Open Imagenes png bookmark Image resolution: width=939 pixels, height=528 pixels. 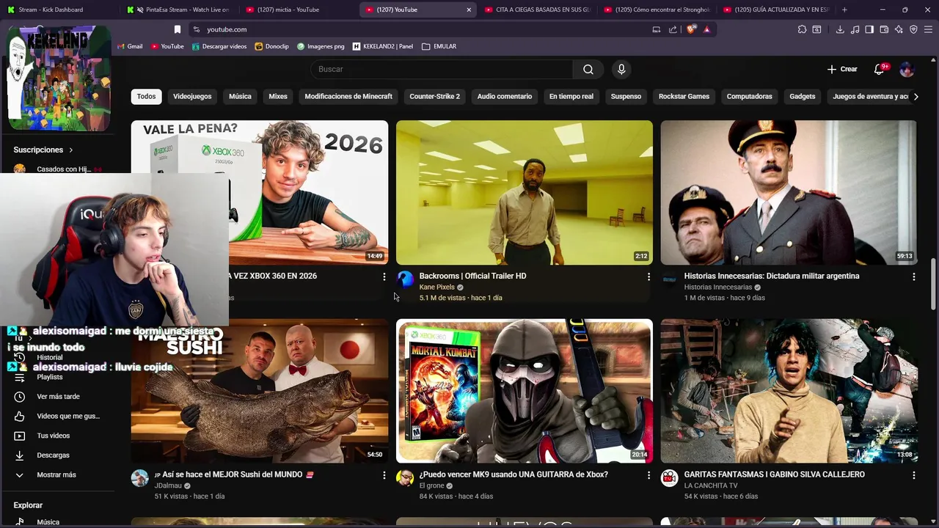tap(321, 46)
